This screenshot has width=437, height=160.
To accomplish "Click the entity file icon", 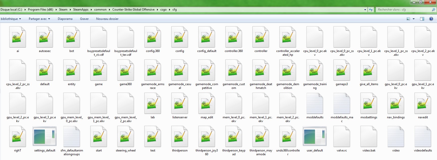I will [x=72, y=70].
